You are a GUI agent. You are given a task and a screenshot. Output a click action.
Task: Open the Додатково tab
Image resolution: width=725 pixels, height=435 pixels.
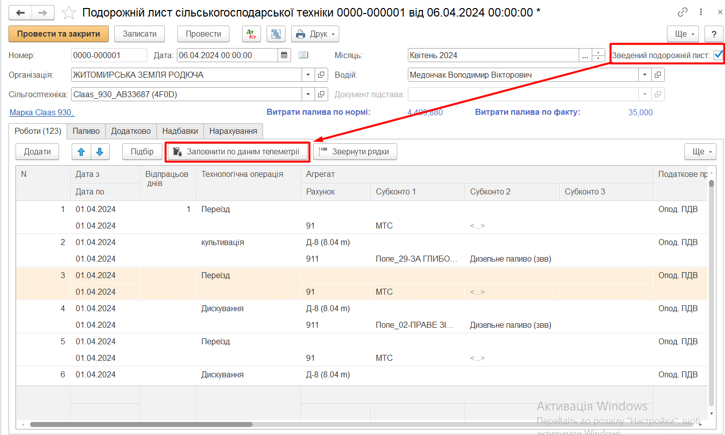pos(131,131)
